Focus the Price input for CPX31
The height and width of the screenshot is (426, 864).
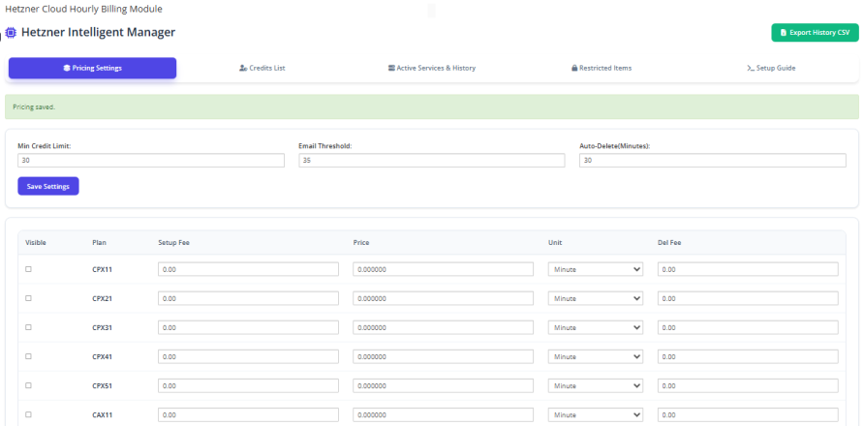pos(444,327)
